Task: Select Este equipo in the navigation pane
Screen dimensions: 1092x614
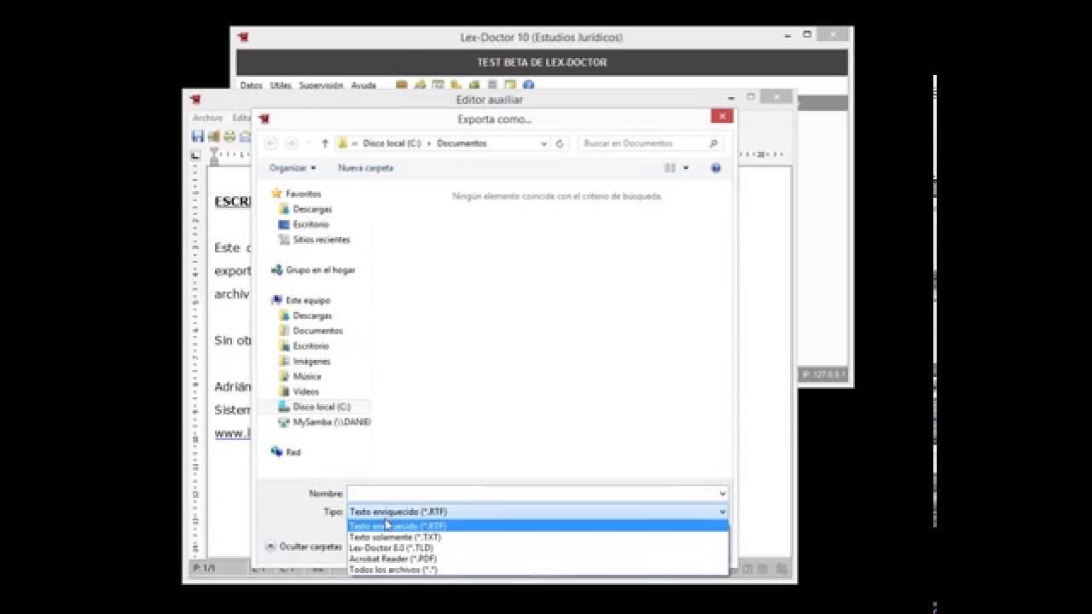Action: tap(300, 300)
